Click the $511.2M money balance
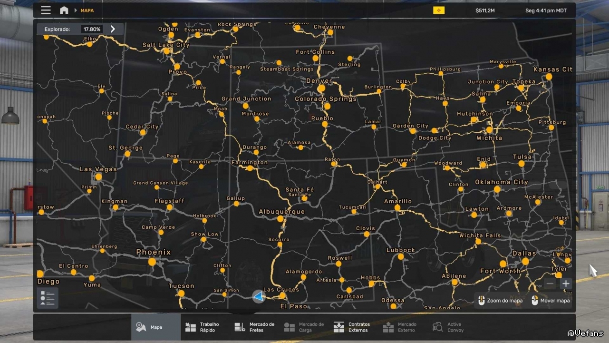Image resolution: width=609 pixels, height=343 pixels. 485,10
